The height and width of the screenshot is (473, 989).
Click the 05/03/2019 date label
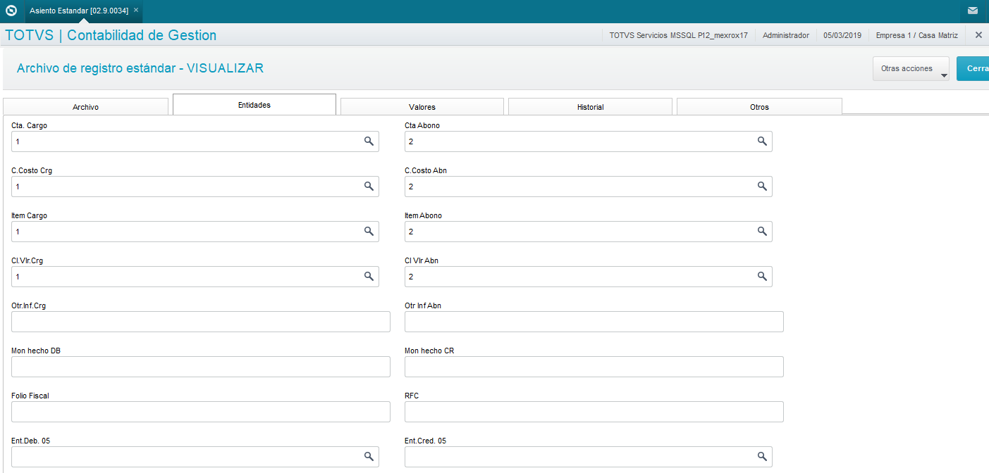(842, 35)
